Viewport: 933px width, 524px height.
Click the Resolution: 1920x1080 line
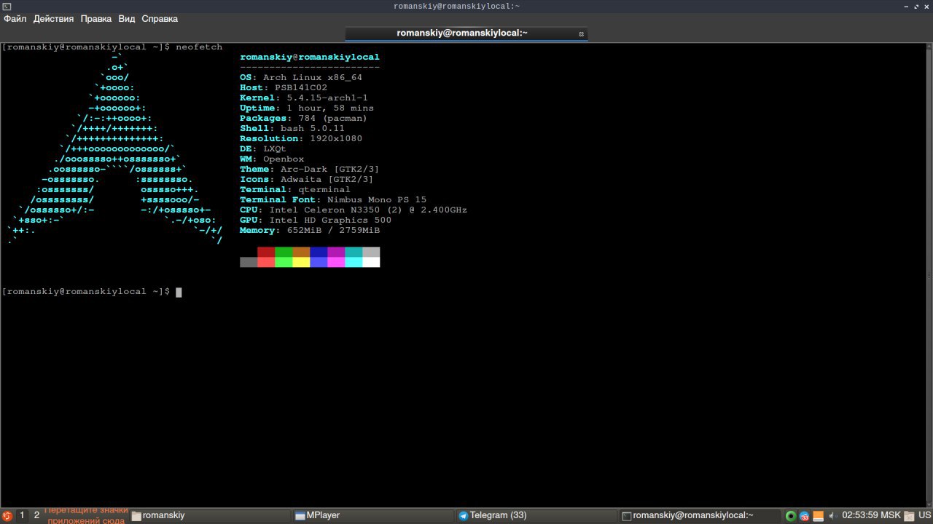coord(301,138)
